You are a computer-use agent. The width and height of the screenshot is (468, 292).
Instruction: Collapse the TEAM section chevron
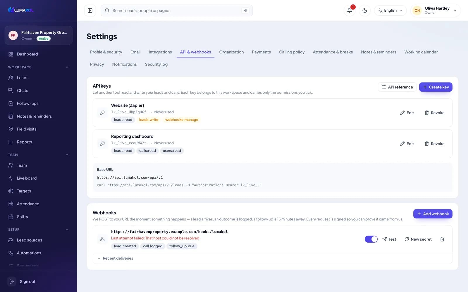(x=67, y=155)
